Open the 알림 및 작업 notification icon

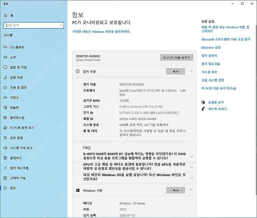click(5, 67)
